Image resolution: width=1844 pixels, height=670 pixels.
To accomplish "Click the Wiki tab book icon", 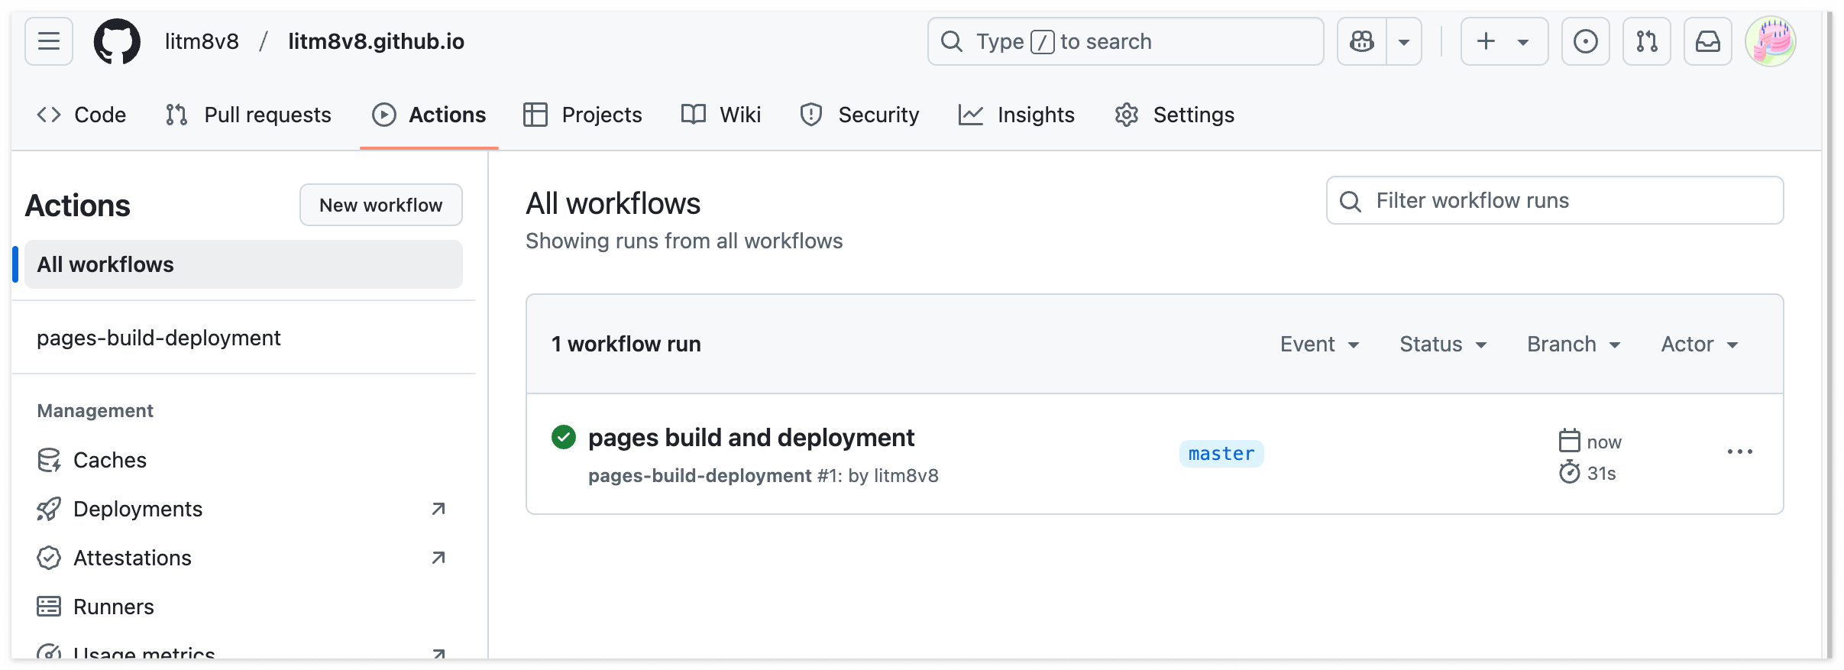I will pos(694,115).
